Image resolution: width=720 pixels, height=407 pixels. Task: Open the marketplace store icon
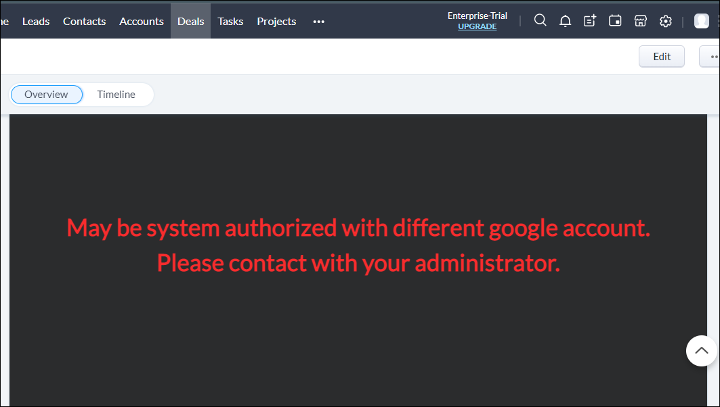[x=640, y=21]
